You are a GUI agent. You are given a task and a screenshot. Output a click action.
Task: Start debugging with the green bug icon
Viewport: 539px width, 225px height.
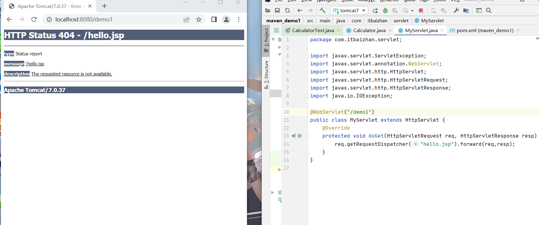[385, 11]
